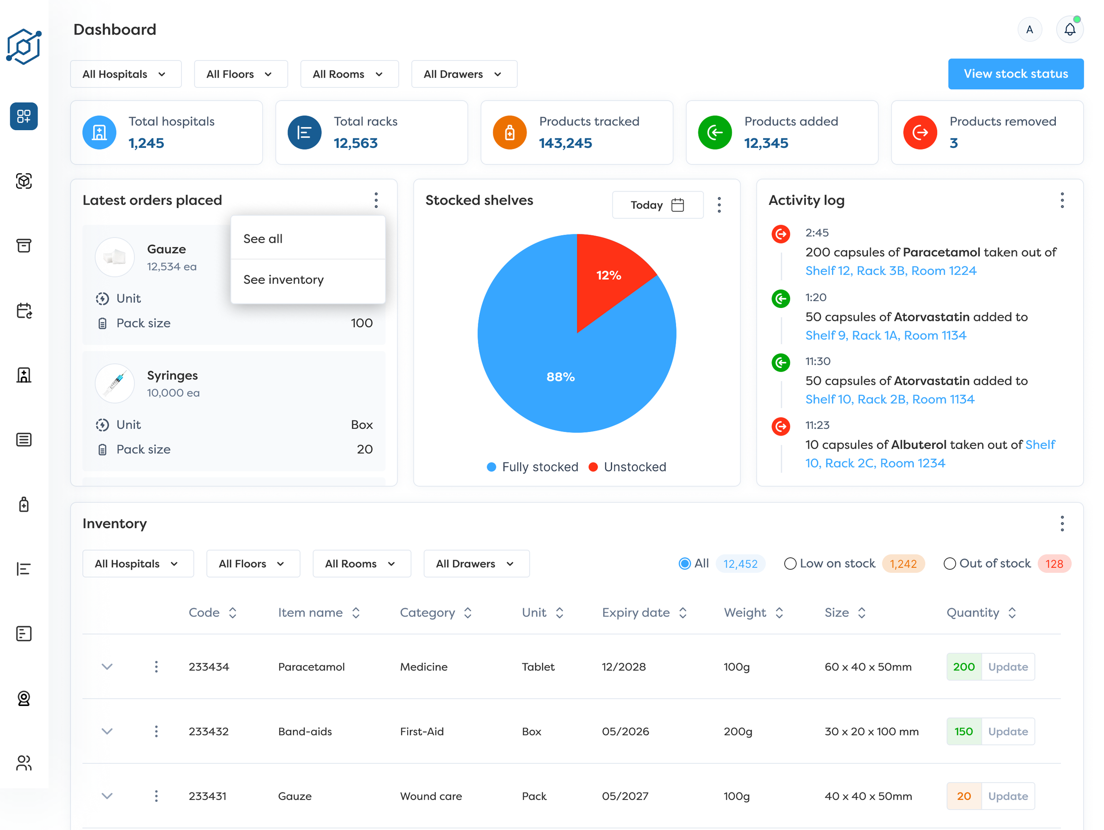The width and height of the screenshot is (1104, 830).
Task: Choose See inventory from the popup menu
Action: 283,280
